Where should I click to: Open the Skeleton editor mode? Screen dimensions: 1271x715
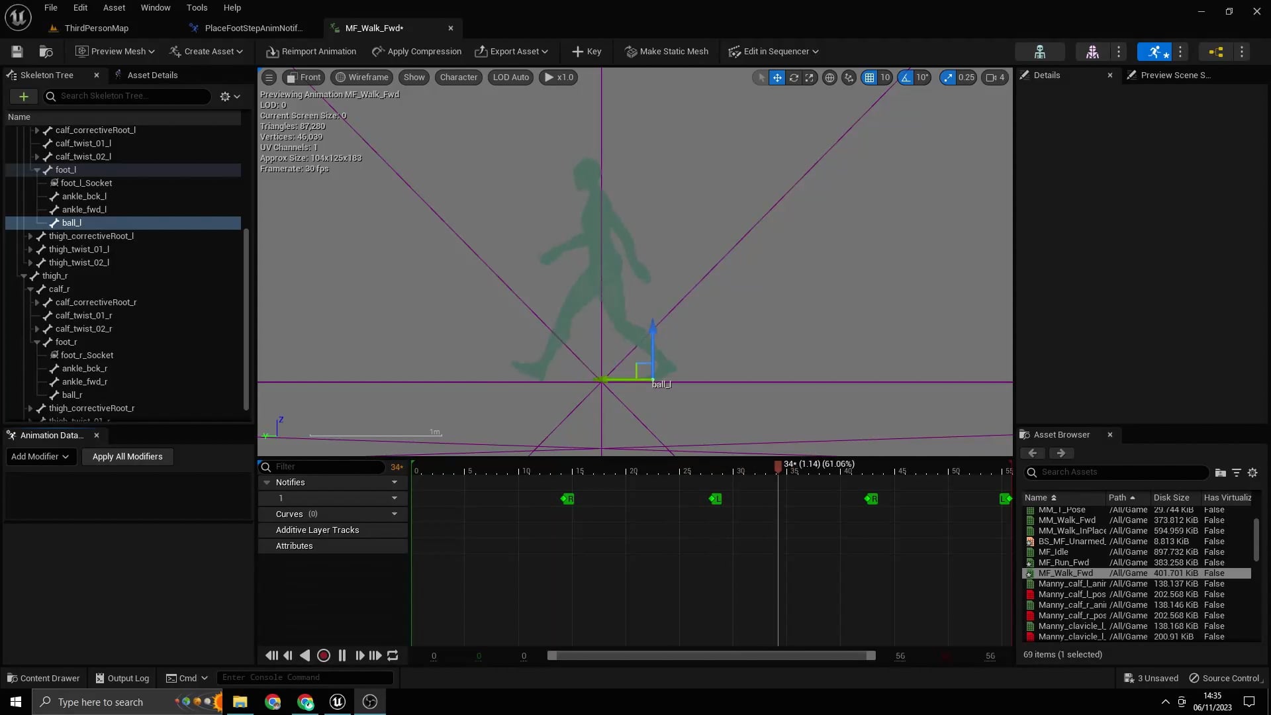(x=1040, y=51)
